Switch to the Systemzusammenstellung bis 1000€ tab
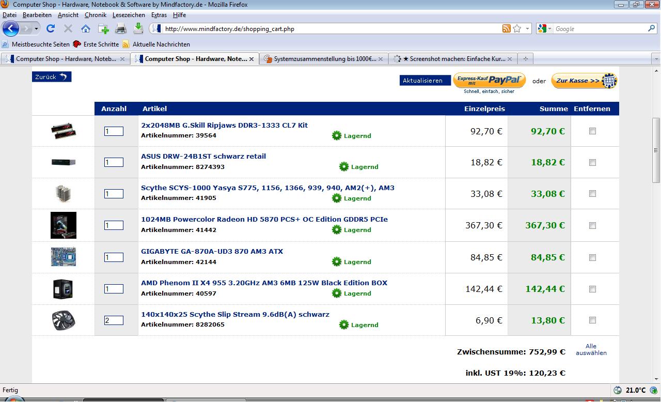 tap(324, 59)
